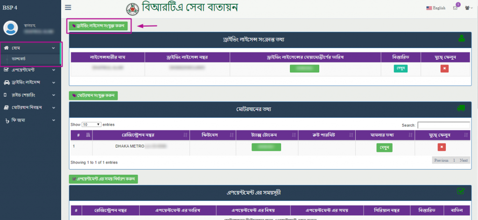Click the মোটরযান সংযুক্ত করুন button
The width and height of the screenshot is (478, 220).
point(93,95)
